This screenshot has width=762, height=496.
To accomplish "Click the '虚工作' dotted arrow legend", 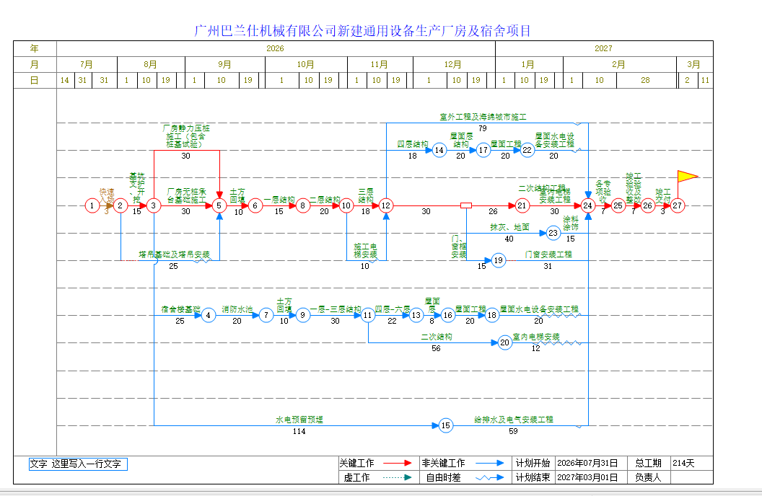I will click(398, 477).
